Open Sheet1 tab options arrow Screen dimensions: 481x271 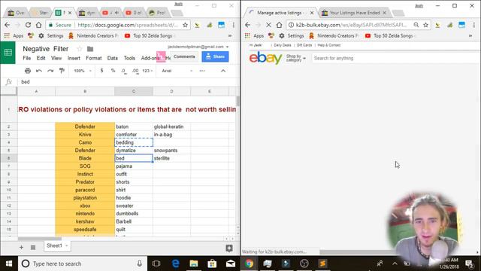pos(67,246)
